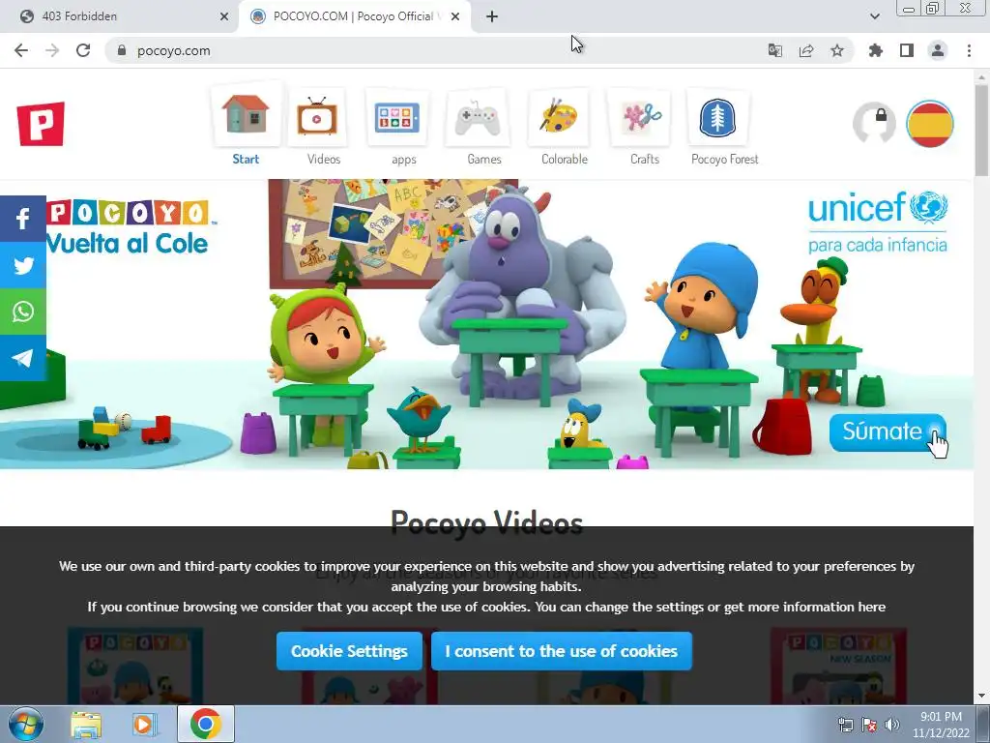Open Windows Explorer from the taskbar
The image size is (990, 743).
click(86, 724)
